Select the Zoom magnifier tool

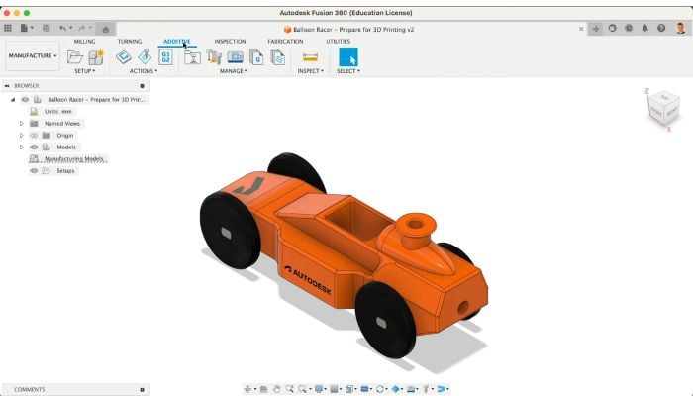[x=289, y=389]
